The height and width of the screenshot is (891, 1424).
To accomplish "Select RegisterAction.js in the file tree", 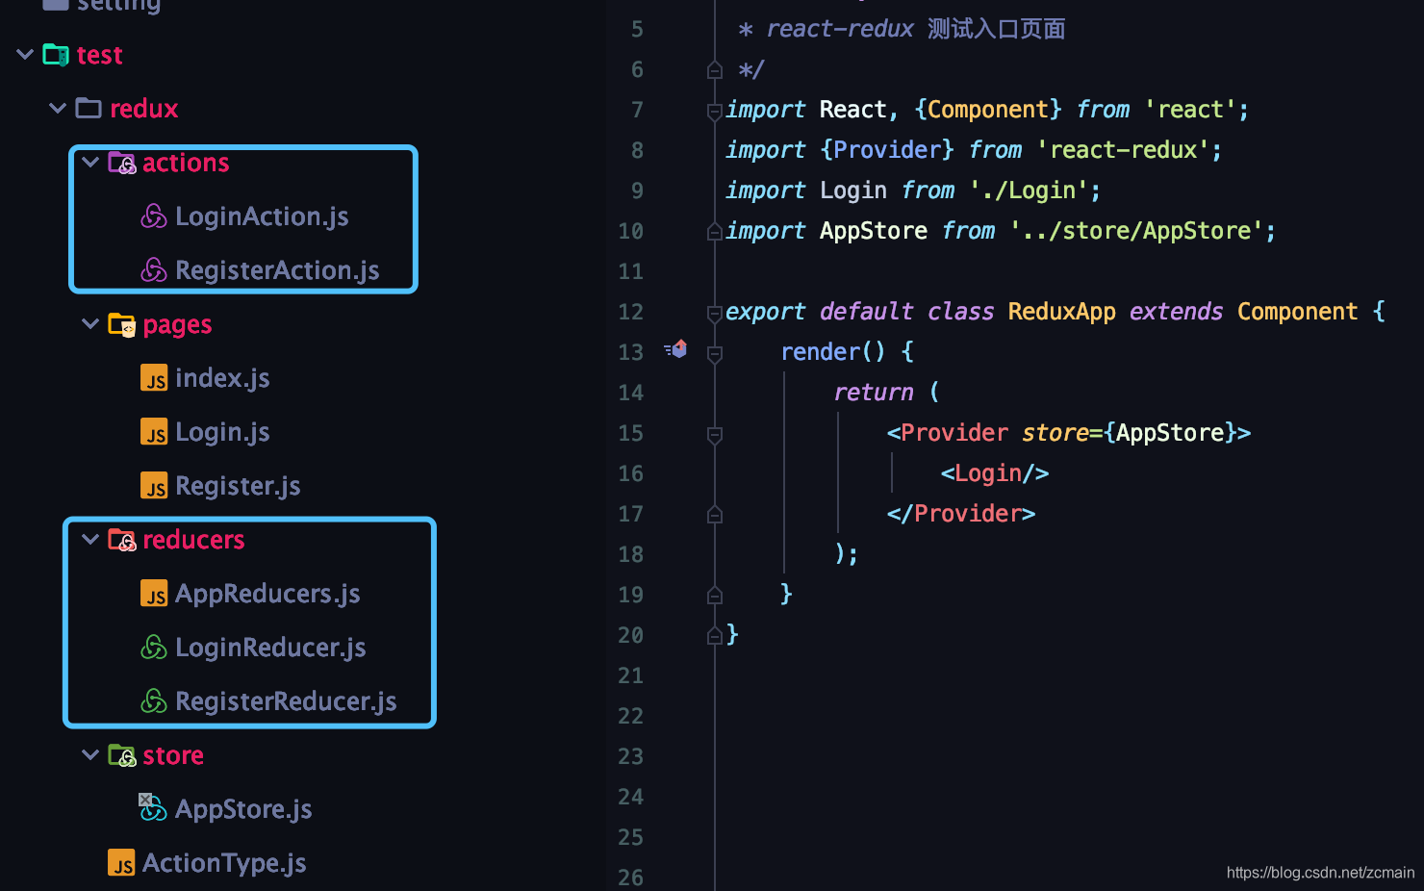I will (277, 270).
